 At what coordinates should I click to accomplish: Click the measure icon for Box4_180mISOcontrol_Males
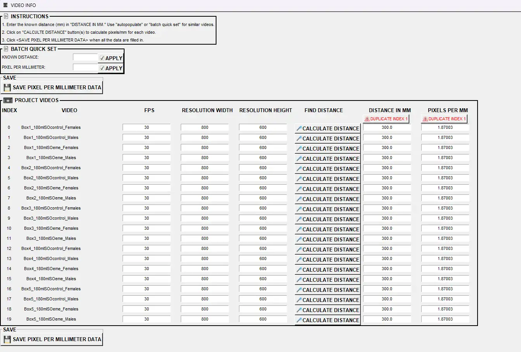pyautogui.click(x=299, y=260)
